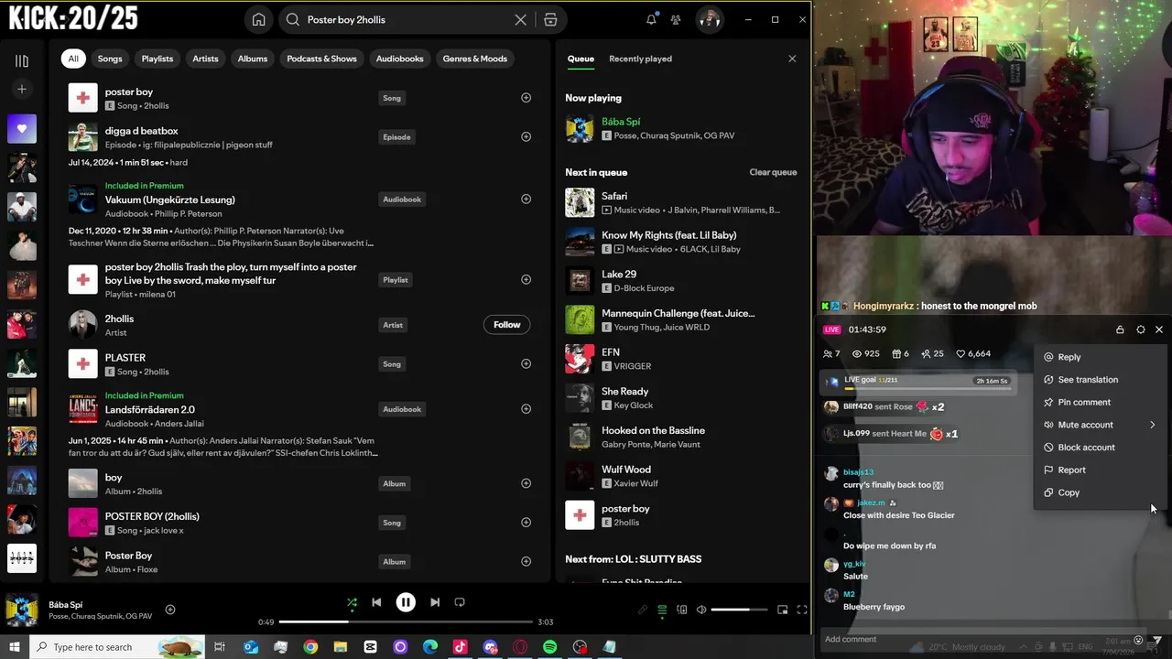Switch to the Recently played tab
The height and width of the screenshot is (659, 1172).
tap(640, 59)
